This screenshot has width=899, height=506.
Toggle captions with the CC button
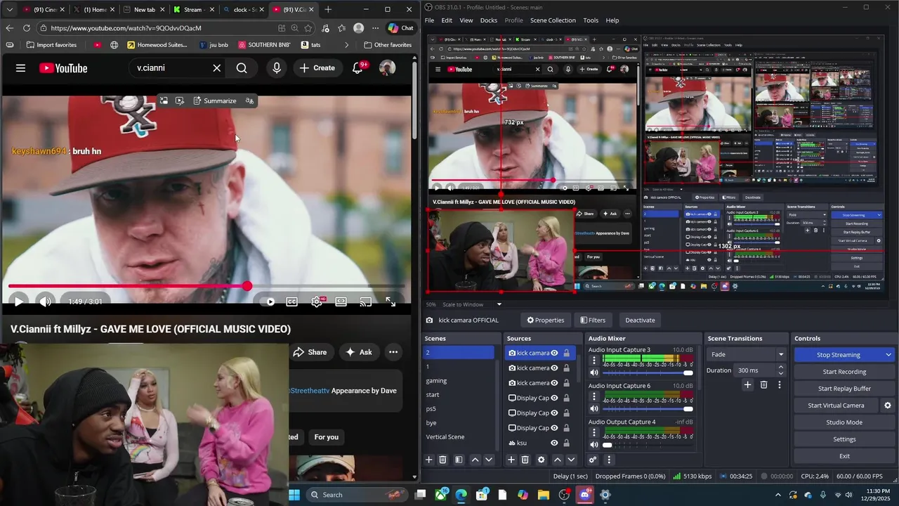click(x=291, y=301)
